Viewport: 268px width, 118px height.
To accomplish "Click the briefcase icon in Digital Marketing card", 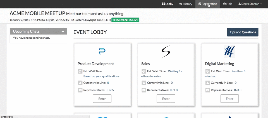I will (207, 90).
